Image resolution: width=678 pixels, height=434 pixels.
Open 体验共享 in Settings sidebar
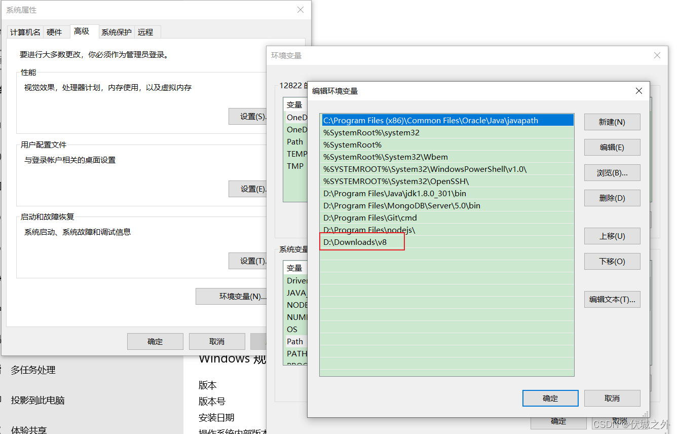(x=29, y=430)
